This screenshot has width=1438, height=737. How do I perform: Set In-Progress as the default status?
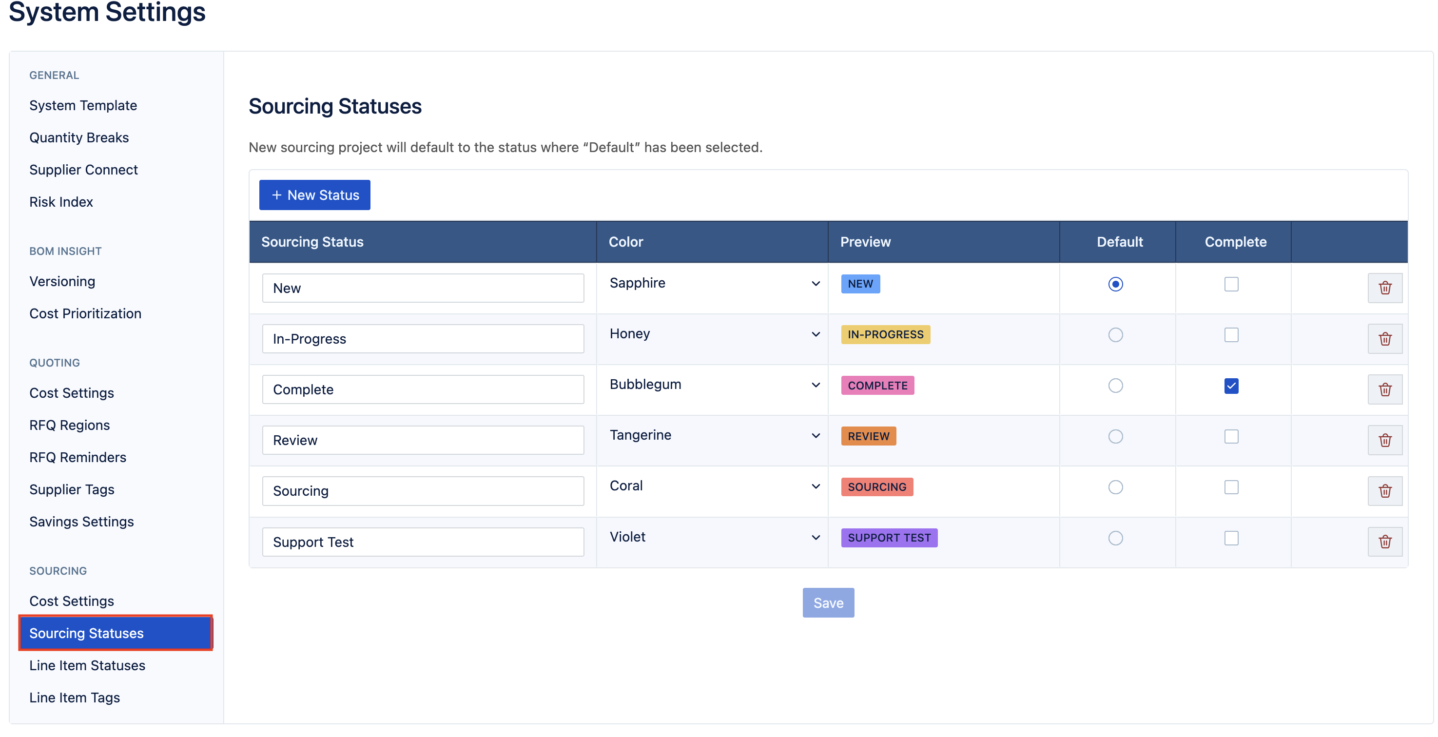tap(1115, 335)
